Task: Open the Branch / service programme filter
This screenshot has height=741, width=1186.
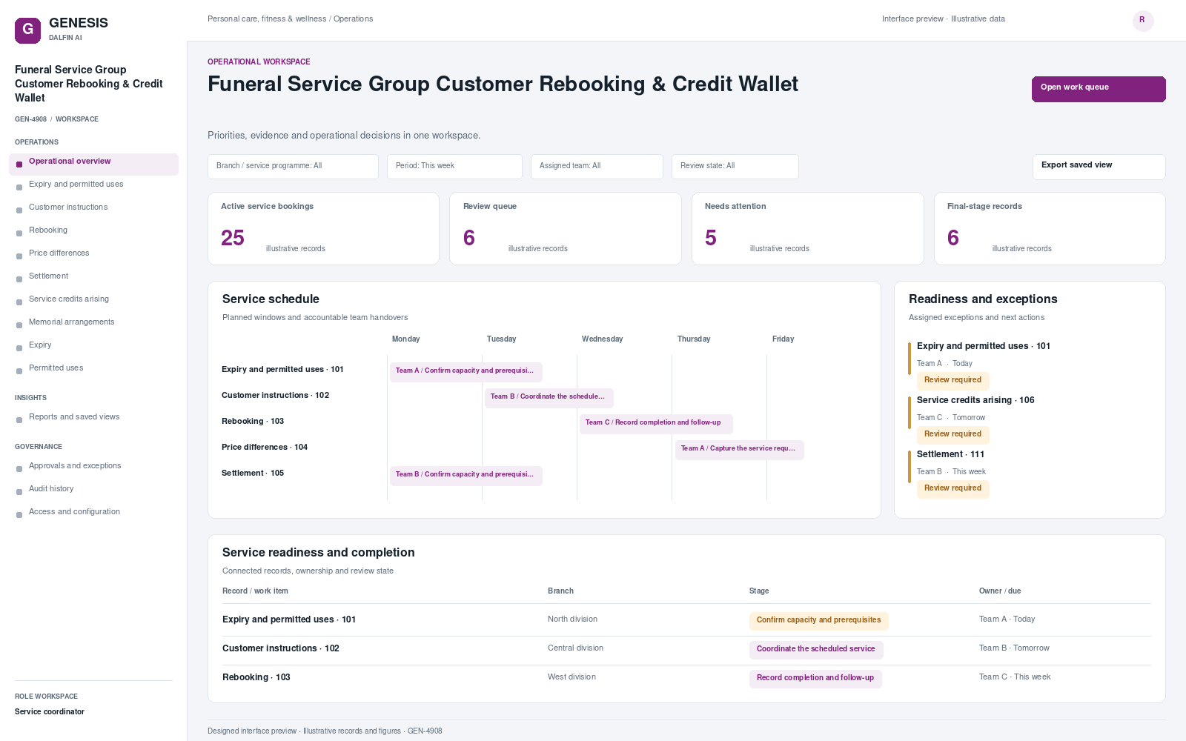Action: pyautogui.click(x=293, y=166)
